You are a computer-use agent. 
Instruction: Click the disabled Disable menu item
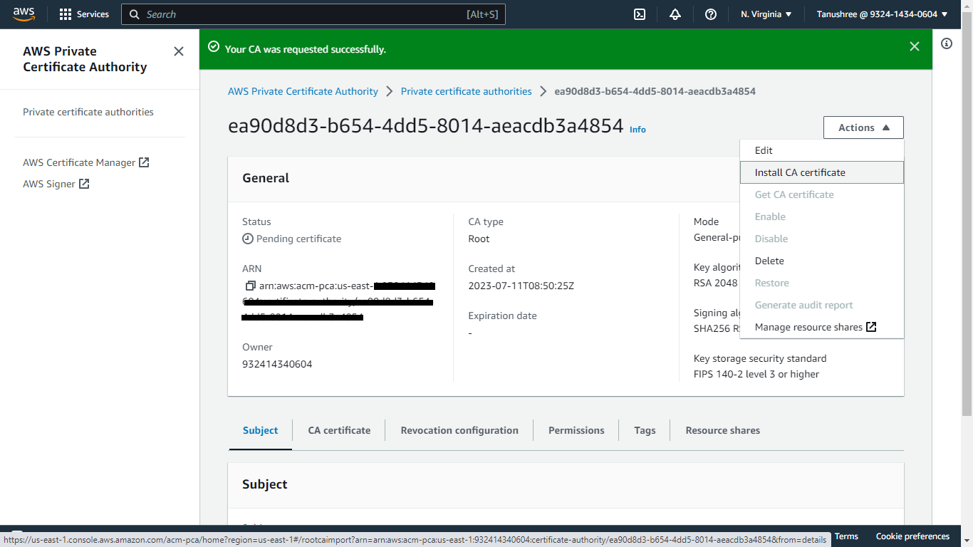click(822, 239)
